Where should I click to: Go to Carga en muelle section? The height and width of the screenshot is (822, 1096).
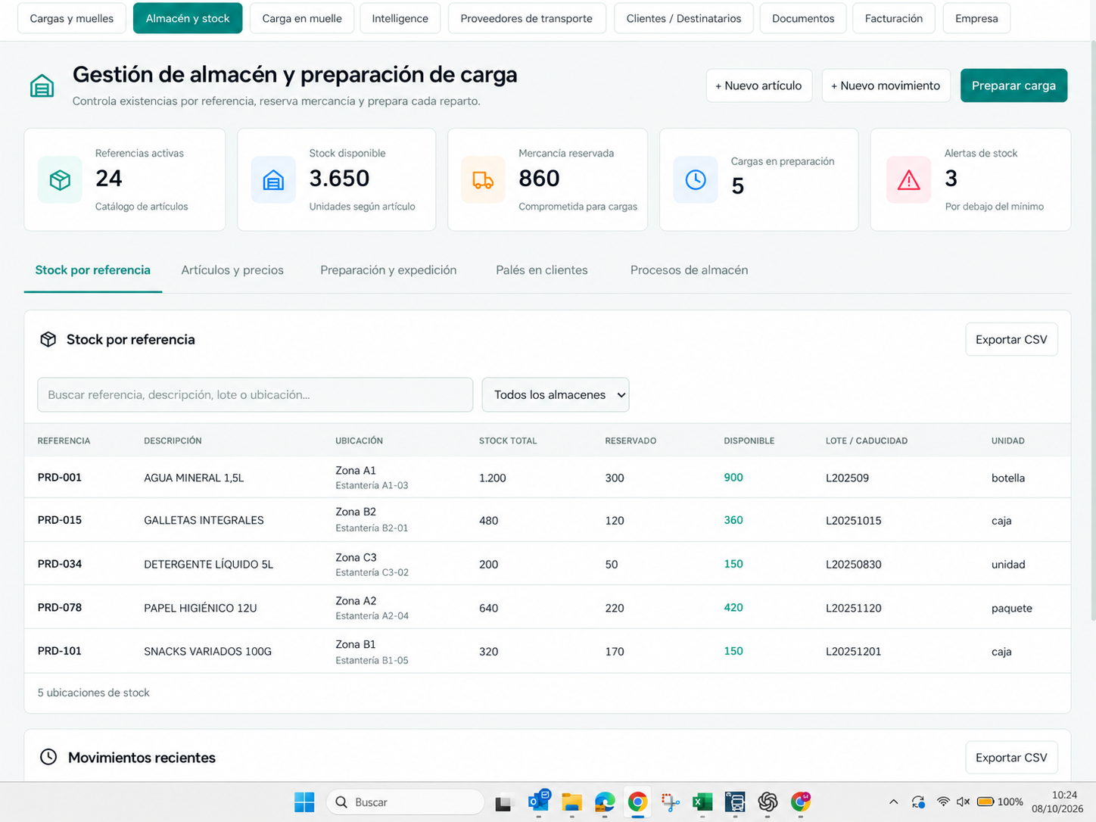click(x=302, y=18)
